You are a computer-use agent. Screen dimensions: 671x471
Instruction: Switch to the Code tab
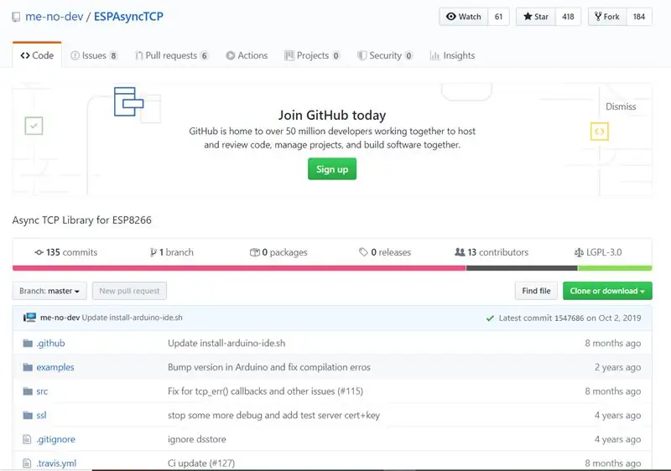tap(37, 55)
